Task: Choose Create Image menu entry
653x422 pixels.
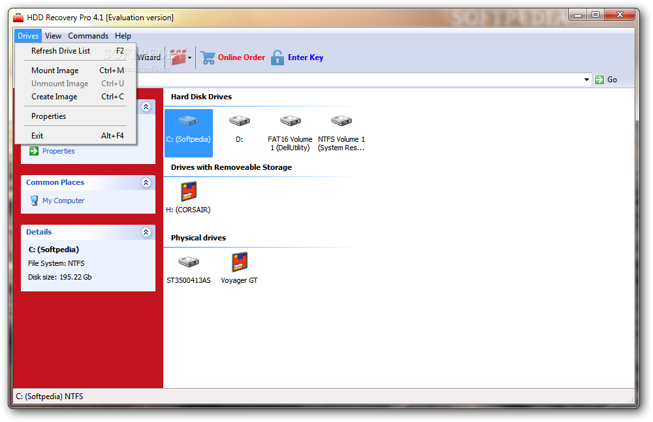Action: pyautogui.click(x=75, y=97)
